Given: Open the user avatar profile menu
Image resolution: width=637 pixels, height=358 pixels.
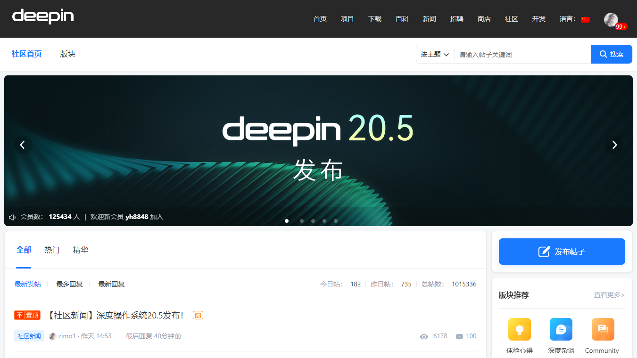Looking at the screenshot, I should click(611, 20).
